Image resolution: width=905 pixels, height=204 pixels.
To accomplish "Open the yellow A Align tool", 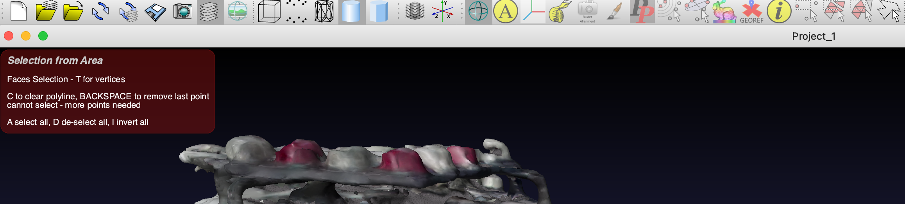I will click(x=506, y=12).
